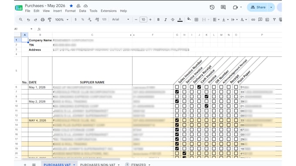Open the Share options dropdown arrow
This screenshot has height=166, width=296.
tap(271, 7)
